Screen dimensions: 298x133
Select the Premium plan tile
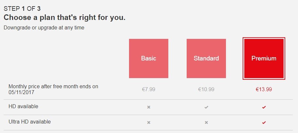(x=264, y=58)
